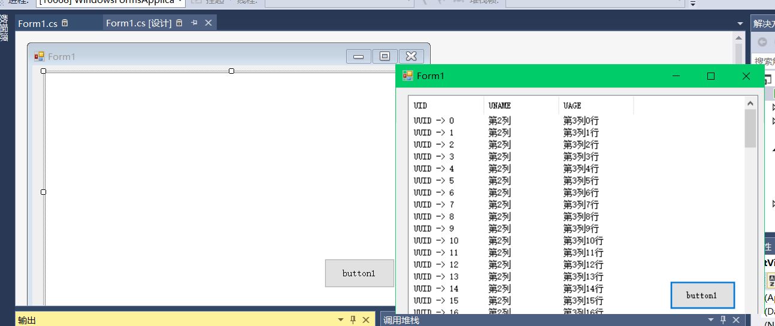Click the UID column header
Image resolution: width=775 pixels, height=326 pixels.
pos(446,105)
